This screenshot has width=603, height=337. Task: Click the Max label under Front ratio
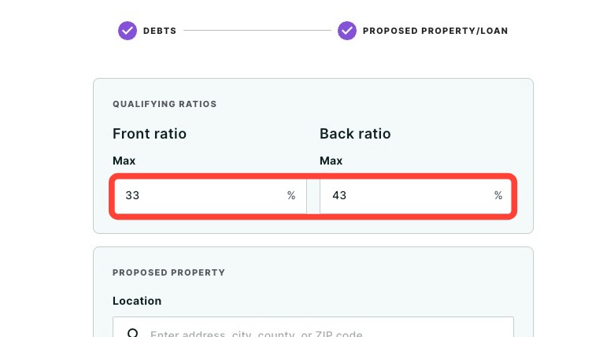pyautogui.click(x=124, y=161)
